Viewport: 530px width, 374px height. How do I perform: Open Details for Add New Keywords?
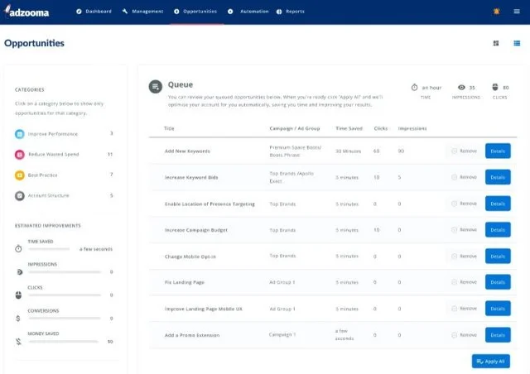498,151
